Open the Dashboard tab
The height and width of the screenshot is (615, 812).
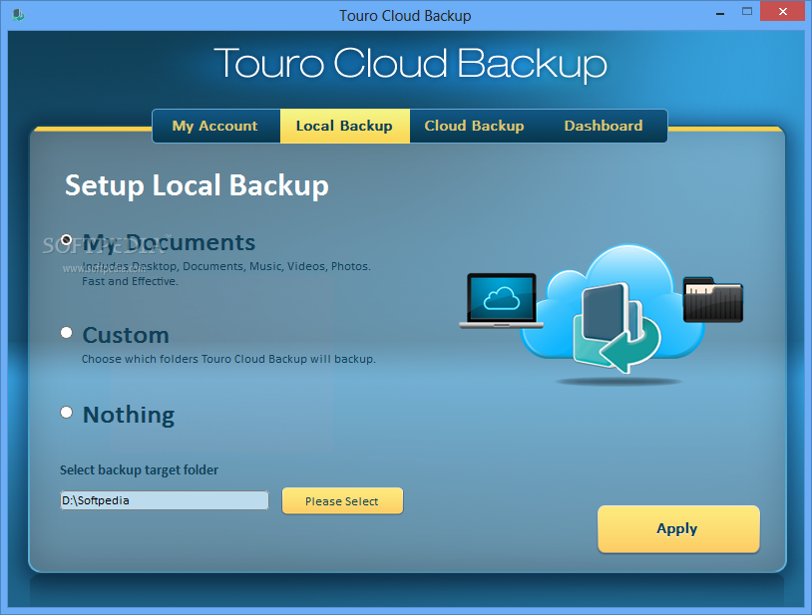(603, 126)
